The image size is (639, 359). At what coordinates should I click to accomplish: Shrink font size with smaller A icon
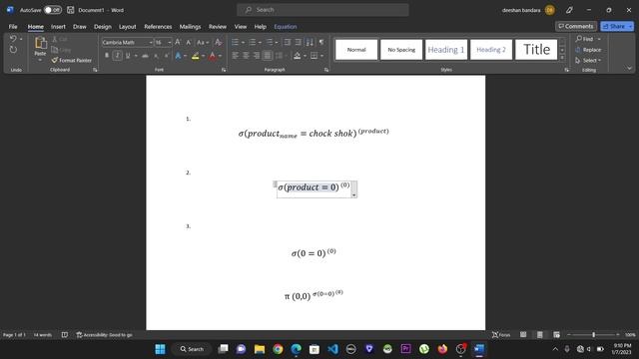(189, 42)
